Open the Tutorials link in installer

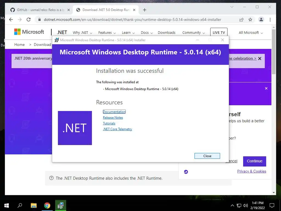[x=109, y=123]
